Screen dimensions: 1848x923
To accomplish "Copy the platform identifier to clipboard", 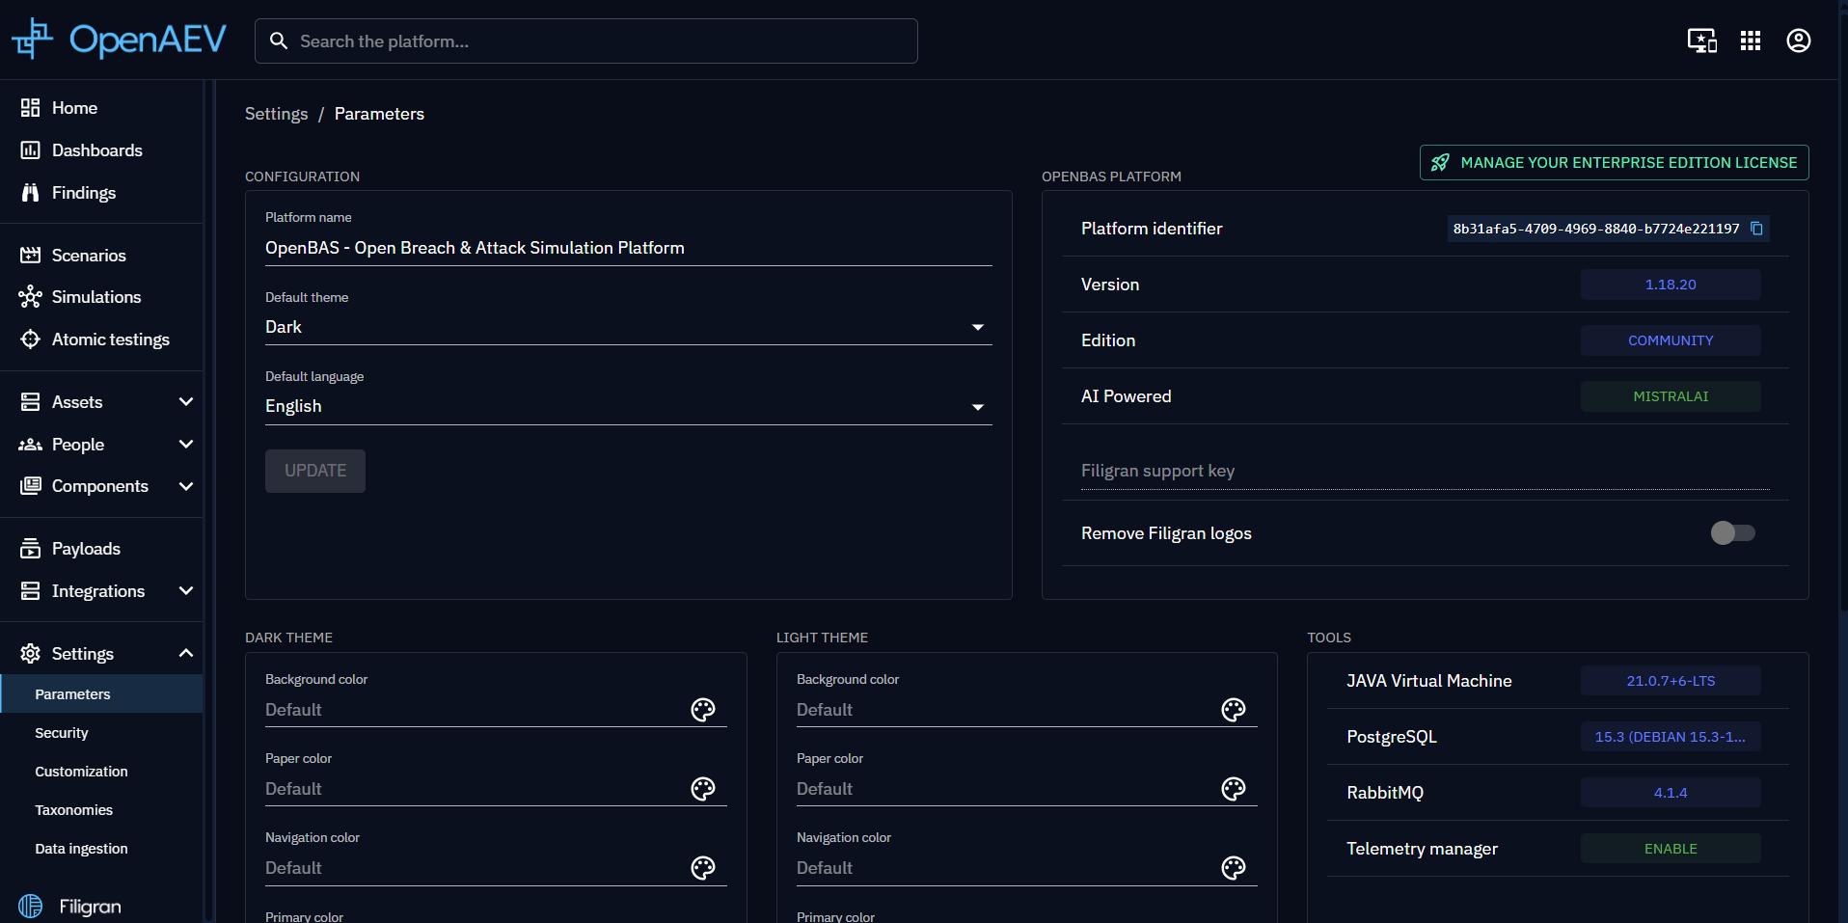I will [1756, 229].
